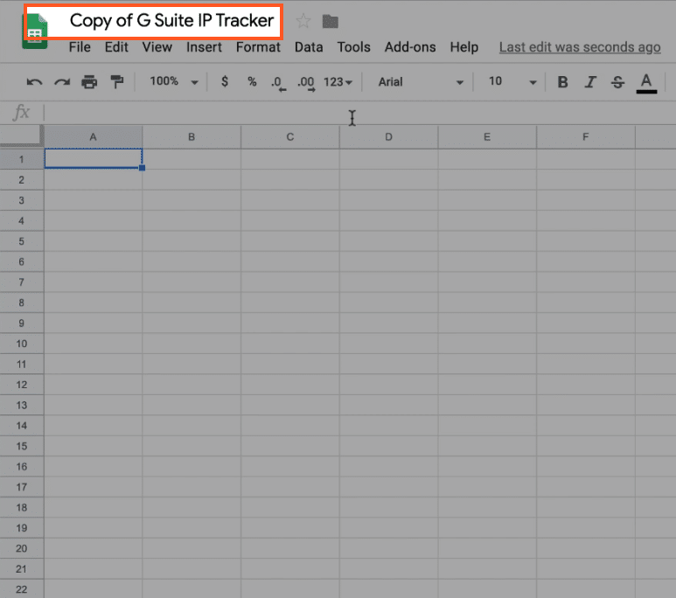Format as currency with dollar icon
This screenshot has width=676, height=598.
[x=225, y=81]
